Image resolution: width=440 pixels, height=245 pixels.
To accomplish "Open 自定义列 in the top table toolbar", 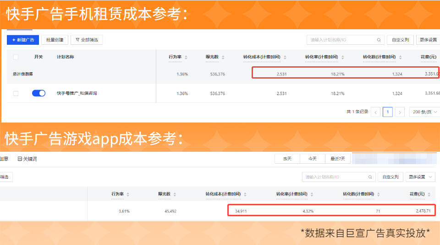I will [400, 40].
